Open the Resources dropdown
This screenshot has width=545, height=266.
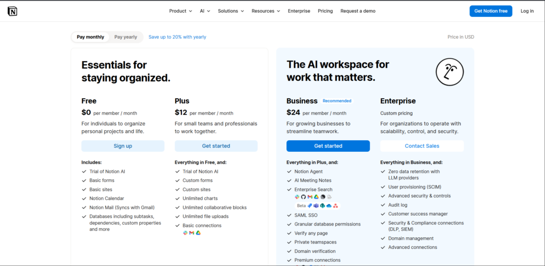point(266,11)
